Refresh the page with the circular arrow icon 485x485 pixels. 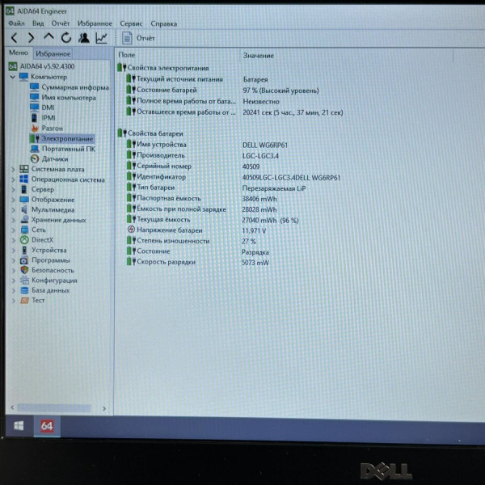point(66,38)
